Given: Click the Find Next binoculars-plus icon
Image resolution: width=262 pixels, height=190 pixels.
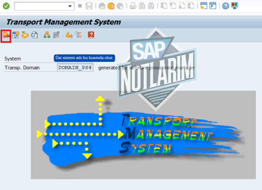Looking at the screenshot, I should tap(151, 6).
